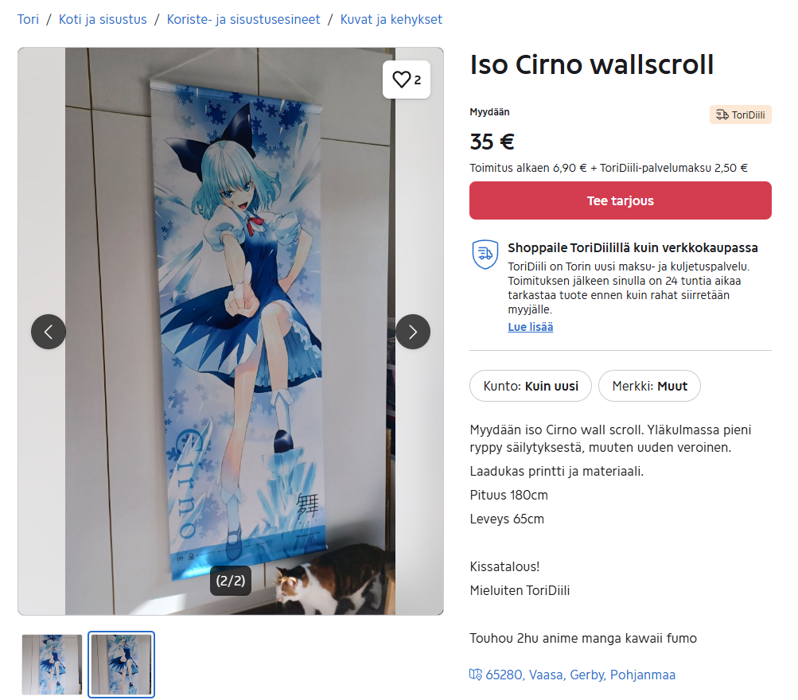Viewport: 798px width, 700px height.
Task: Click the Tee tarjous button
Action: (621, 200)
